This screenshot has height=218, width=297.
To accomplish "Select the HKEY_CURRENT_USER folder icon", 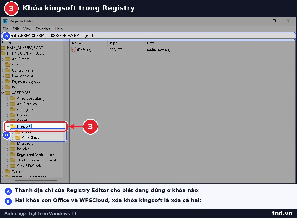I will tap(3, 53).
